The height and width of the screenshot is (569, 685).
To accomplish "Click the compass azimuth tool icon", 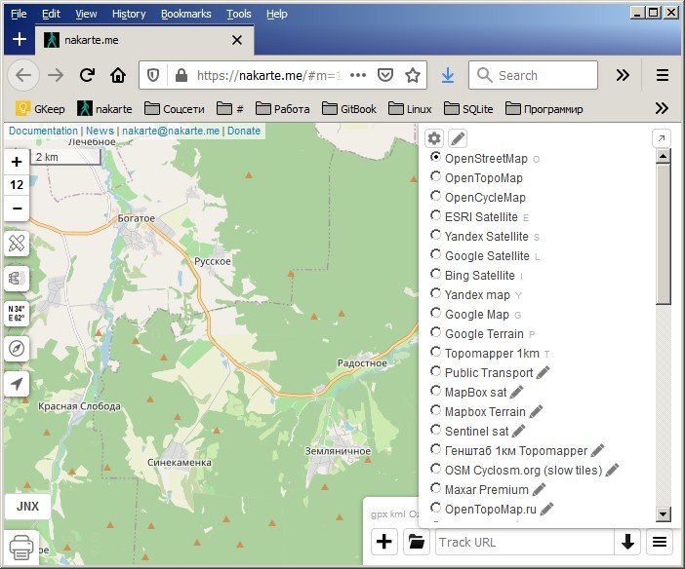I will [17, 349].
